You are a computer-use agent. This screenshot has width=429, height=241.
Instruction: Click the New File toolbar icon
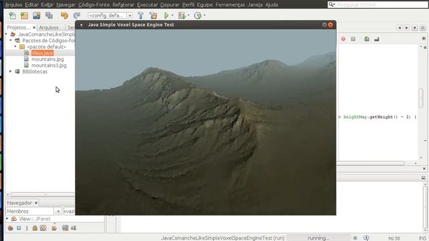pyautogui.click(x=12, y=15)
